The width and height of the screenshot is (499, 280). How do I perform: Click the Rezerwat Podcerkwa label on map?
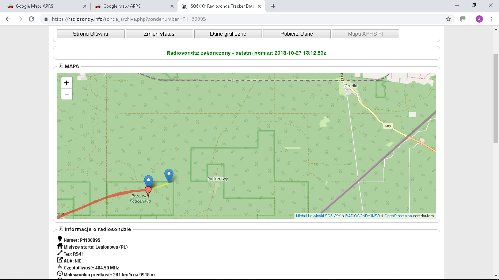pos(141,199)
